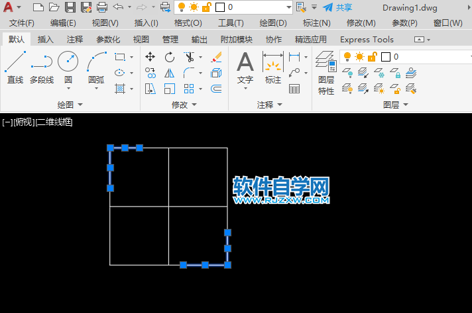Select the Mirror tool icon
Screen dimensions: 472x313
point(170,73)
